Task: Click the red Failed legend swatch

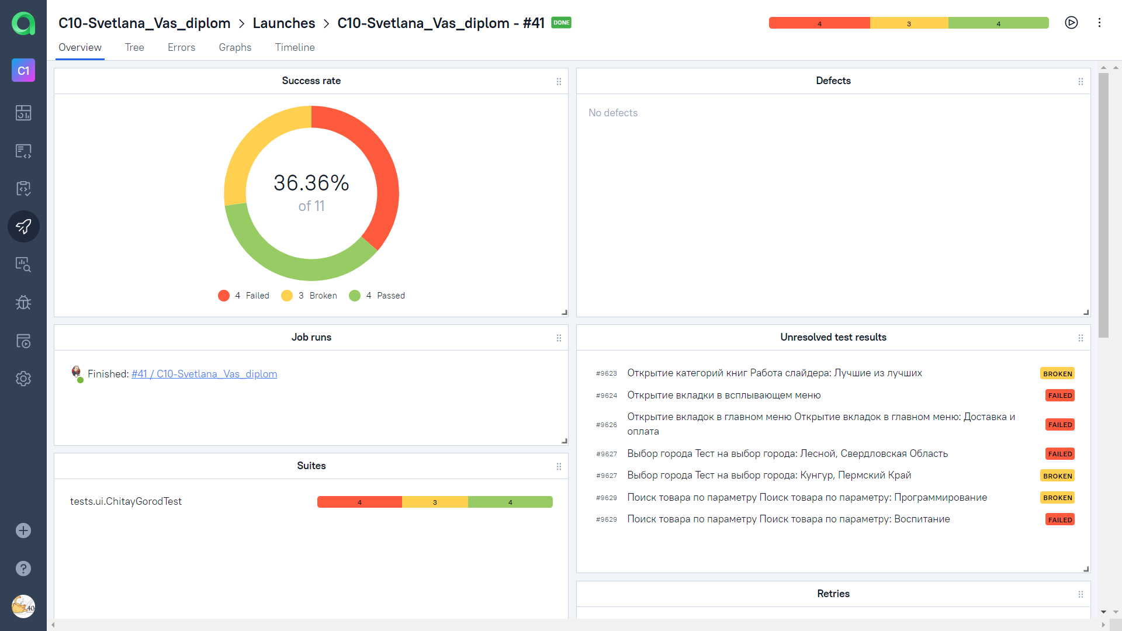Action: [224, 296]
